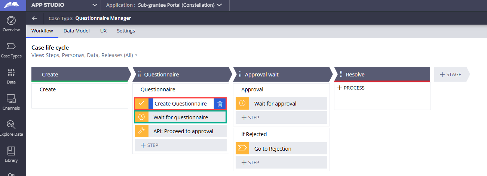Select the Go to Rejection step
Screen dimensions: 487x176
click(273, 149)
